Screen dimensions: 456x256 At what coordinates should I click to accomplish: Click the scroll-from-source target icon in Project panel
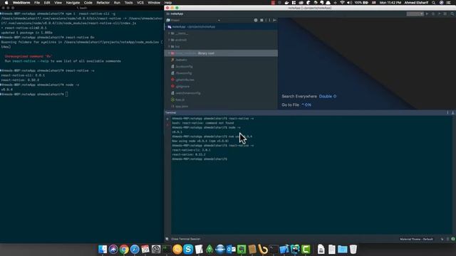click(256, 21)
